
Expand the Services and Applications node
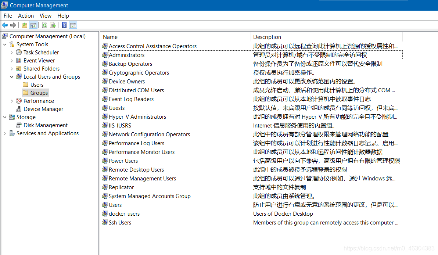[x=5, y=133]
